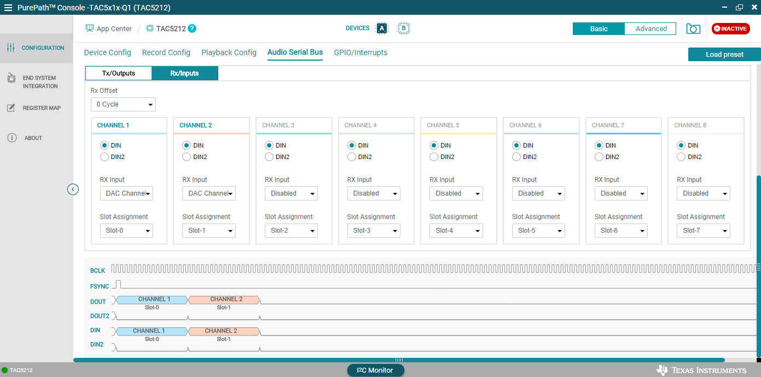Screen dimensions: 761x377
Task: Click the horizontal scrollbar at the bottom
Action: [399, 360]
